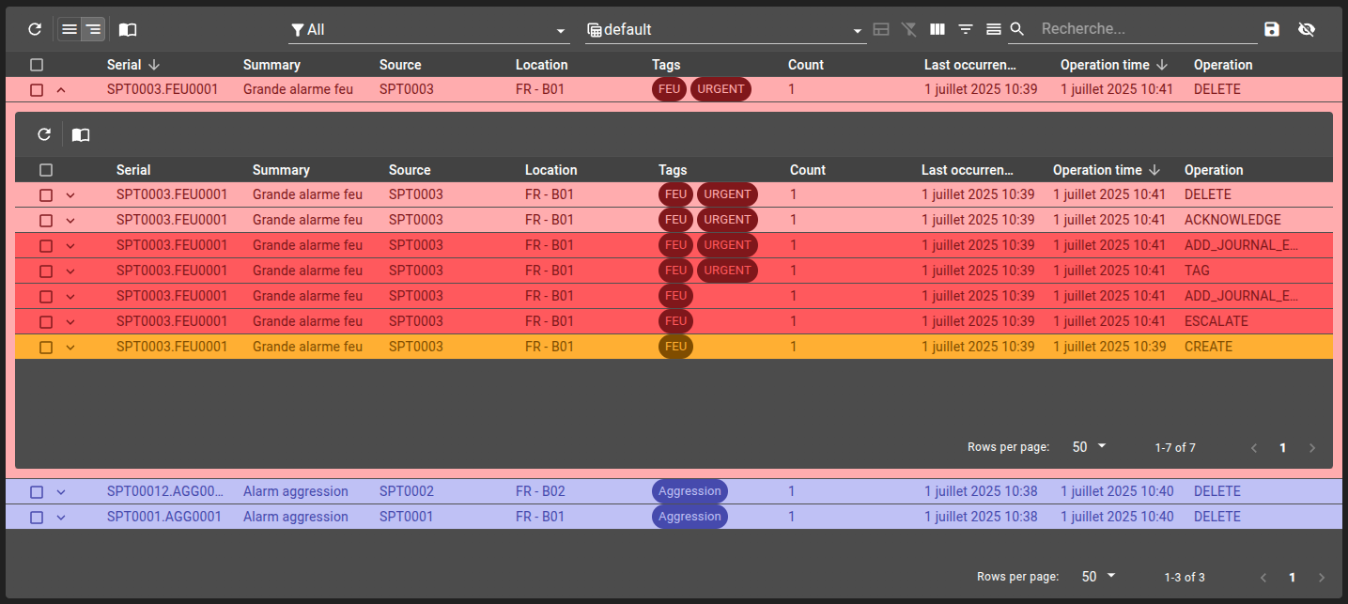The height and width of the screenshot is (604, 1348).
Task: Clear filters with the crossed funnel icon
Action: point(909,29)
